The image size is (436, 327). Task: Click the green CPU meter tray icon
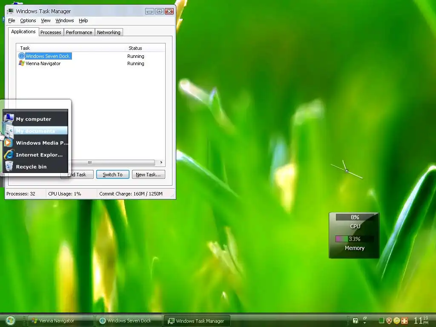point(381,321)
